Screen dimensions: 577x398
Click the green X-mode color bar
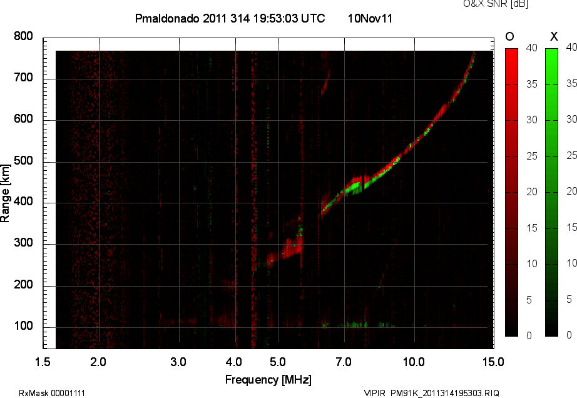tap(551, 192)
